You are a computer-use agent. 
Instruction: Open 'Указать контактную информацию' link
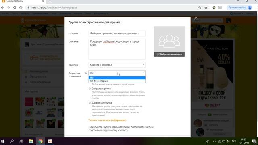107,120
